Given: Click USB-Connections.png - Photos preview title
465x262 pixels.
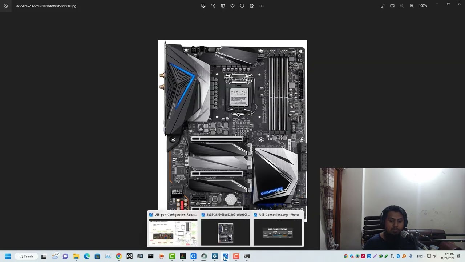Looking at the screenshot, I should point(279,215).
